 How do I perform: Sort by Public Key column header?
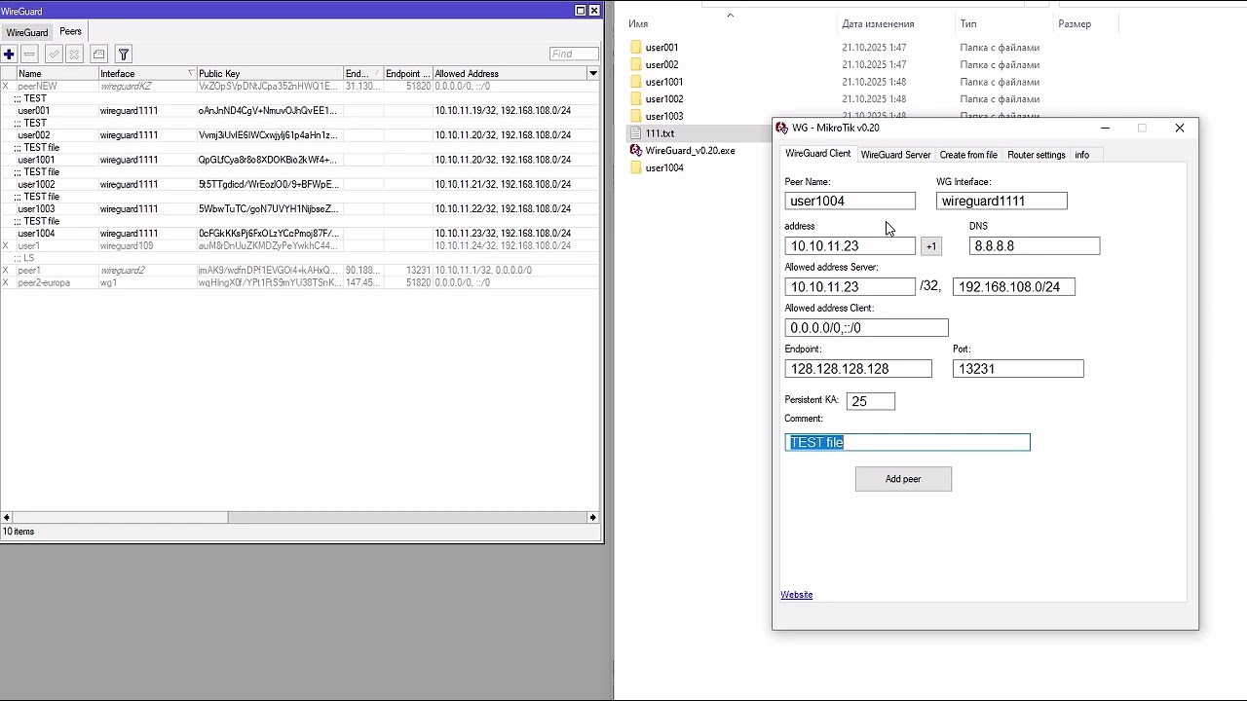(x=270, y=74)
